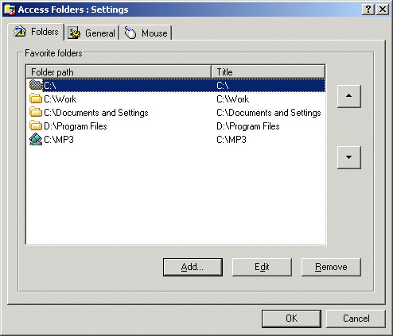The image size is (393, 336).
Task: Click the C:\Work title cell
Action: click(x=233, y=99)
